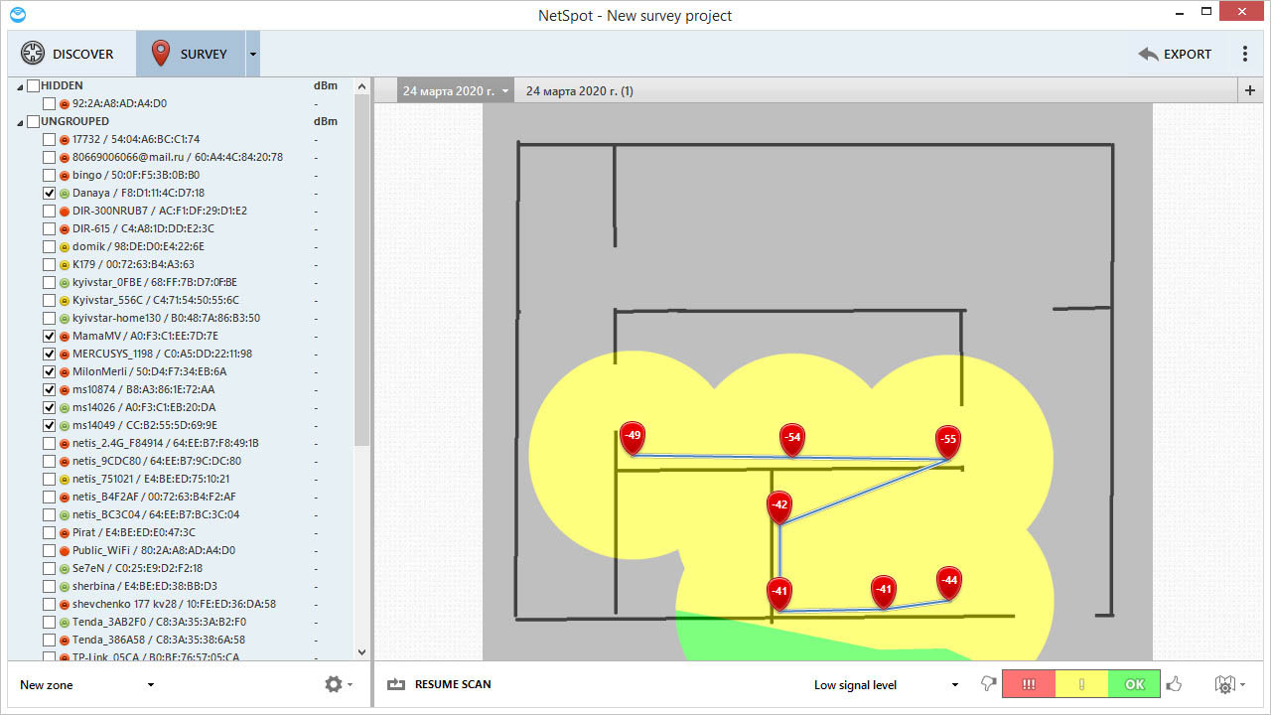This screenshot has width=1271, height=715.
Task: Add a new snapshot with plus icon
Action: click(1249, 90)
